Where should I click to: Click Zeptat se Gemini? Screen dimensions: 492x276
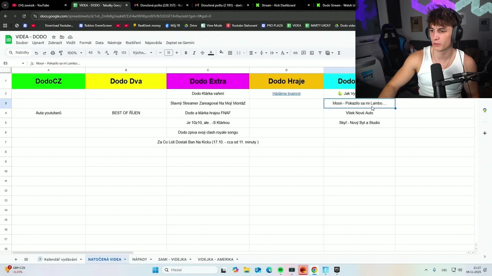point(180,43)
